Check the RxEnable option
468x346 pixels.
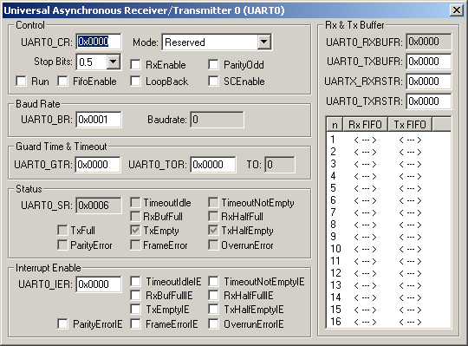point(135,65)
